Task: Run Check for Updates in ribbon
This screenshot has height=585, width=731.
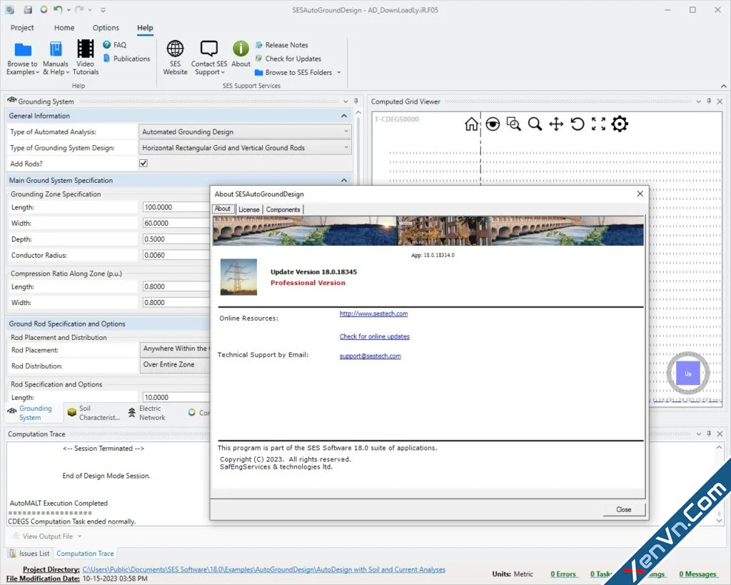Action: coord(288,59)
